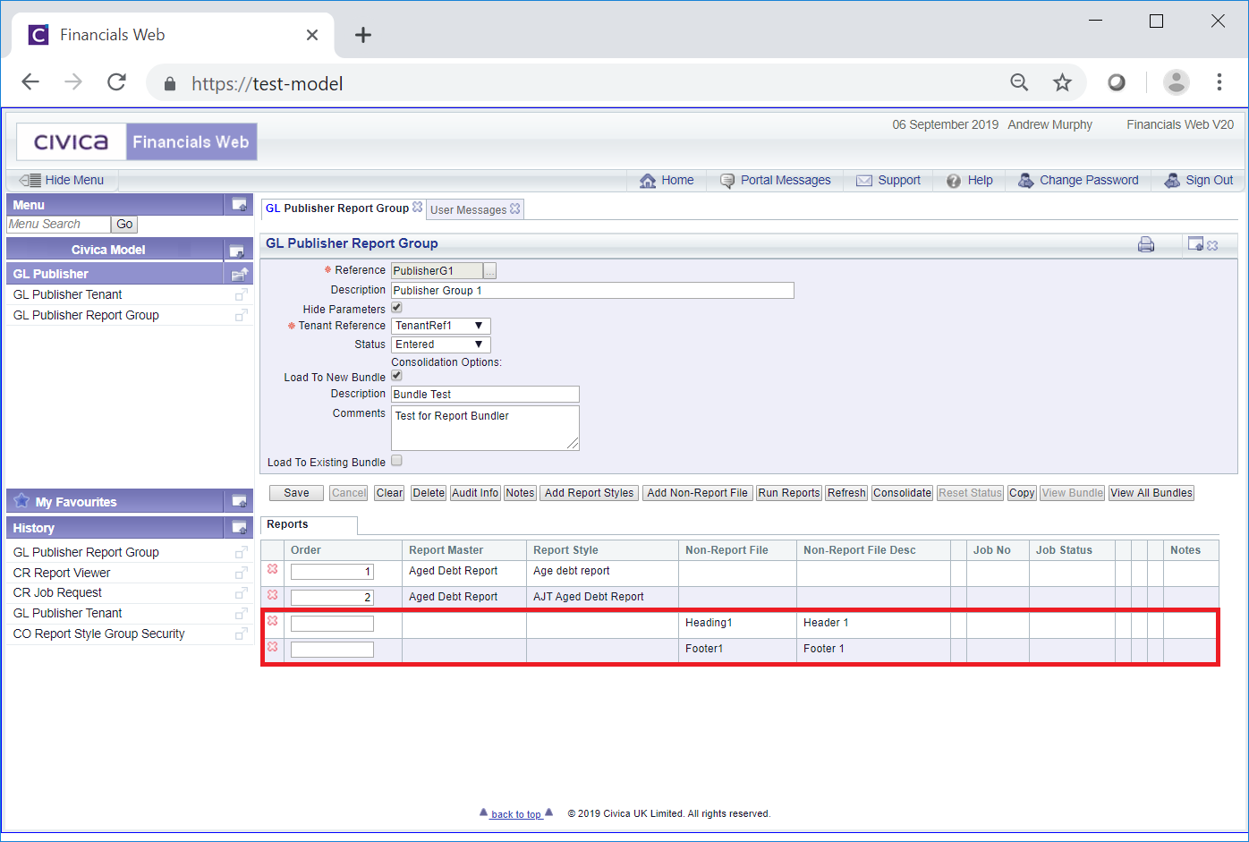Click the Go menu search button
The image size is (1249, 842).
(x=124, y=225)
